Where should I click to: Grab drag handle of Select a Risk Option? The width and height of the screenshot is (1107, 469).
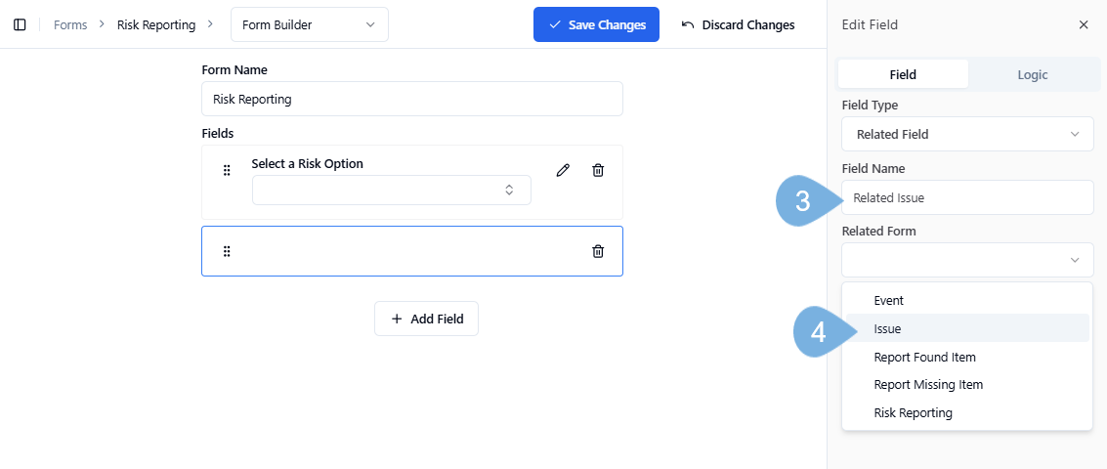227,170
